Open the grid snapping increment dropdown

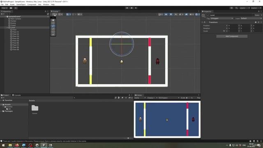click(x=79, y=14)
